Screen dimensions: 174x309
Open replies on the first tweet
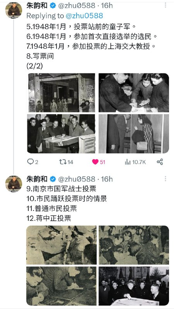[x=33, y=162]
